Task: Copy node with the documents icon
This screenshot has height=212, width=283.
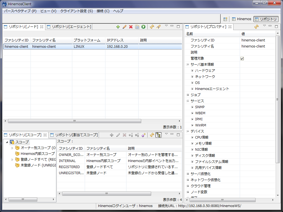Action: click(x=137, y=27)
